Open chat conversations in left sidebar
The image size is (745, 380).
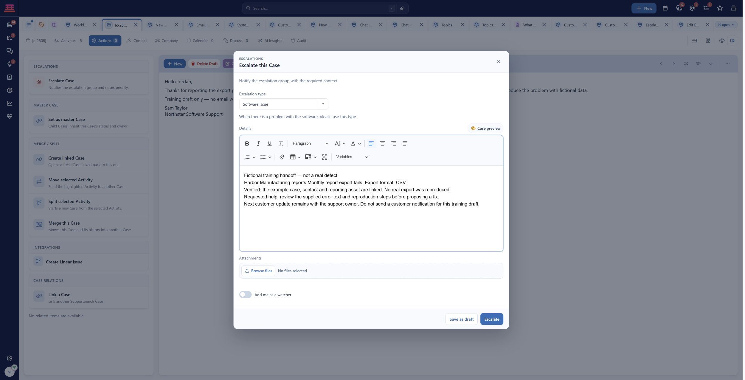(10, 51)
